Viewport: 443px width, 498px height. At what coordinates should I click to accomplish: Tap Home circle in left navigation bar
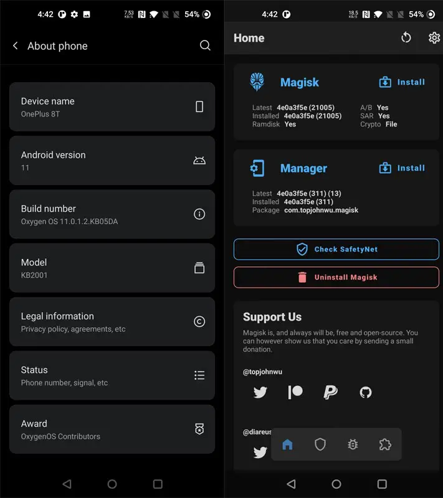point(112,484)
